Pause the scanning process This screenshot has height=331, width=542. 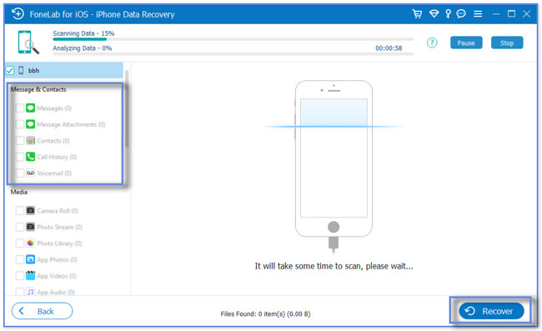(466, 43)
